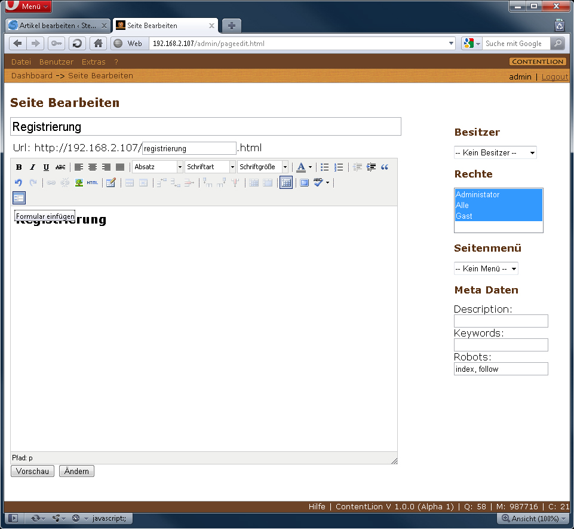Toggle fullscreen editor mode

(x=304, y=182)
